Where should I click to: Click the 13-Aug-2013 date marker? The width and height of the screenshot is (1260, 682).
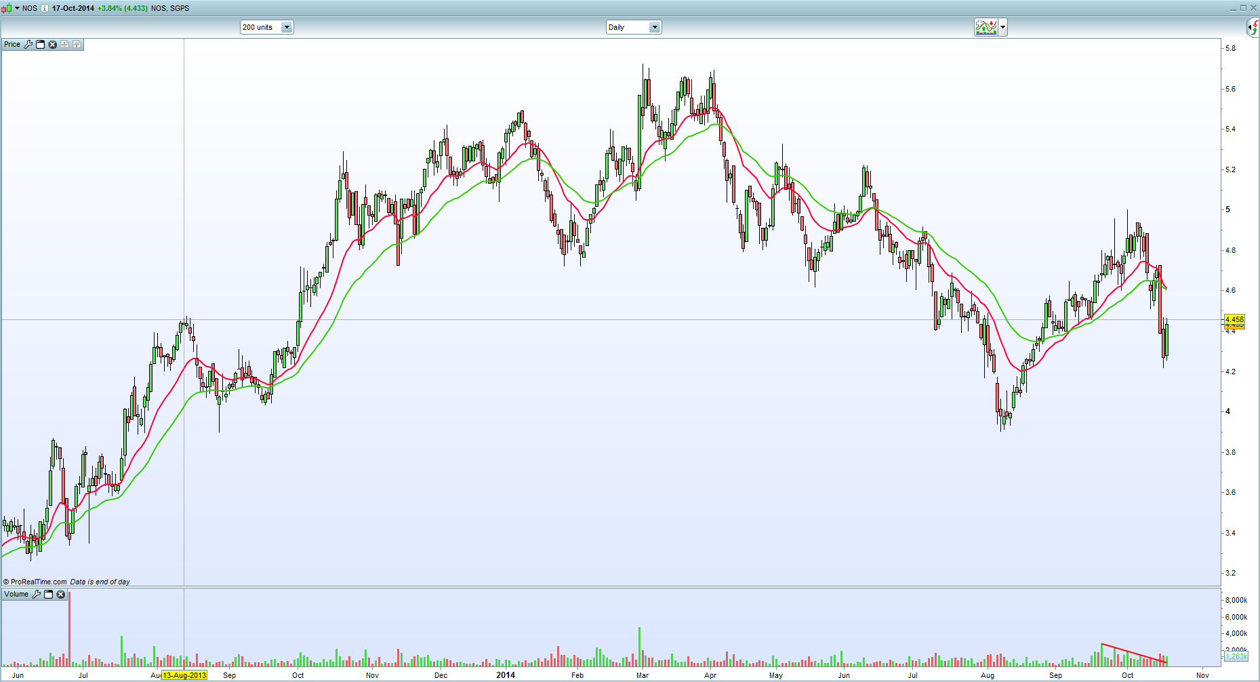pyautogui.click(x=184, y=675)
